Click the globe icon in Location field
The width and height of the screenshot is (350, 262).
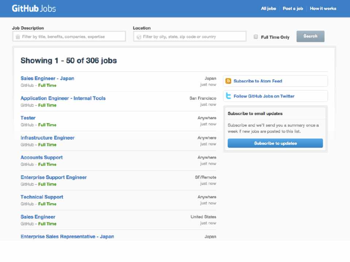point(139,37)
